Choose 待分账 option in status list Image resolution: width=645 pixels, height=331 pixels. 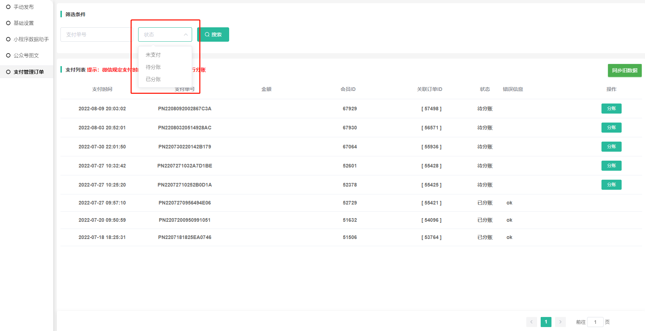pyautogui.click(x=153, y=67)
